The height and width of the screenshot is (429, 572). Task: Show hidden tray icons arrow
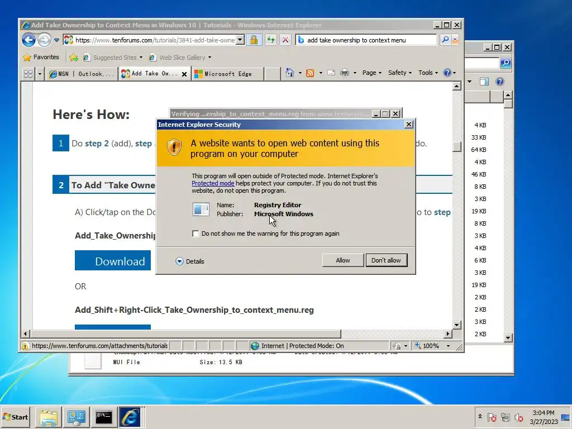480,416
